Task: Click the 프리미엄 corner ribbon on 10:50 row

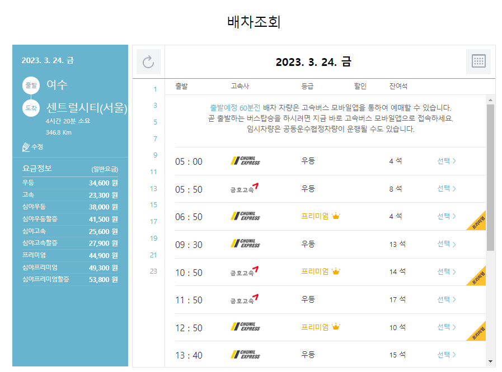Action: [478, 278]
